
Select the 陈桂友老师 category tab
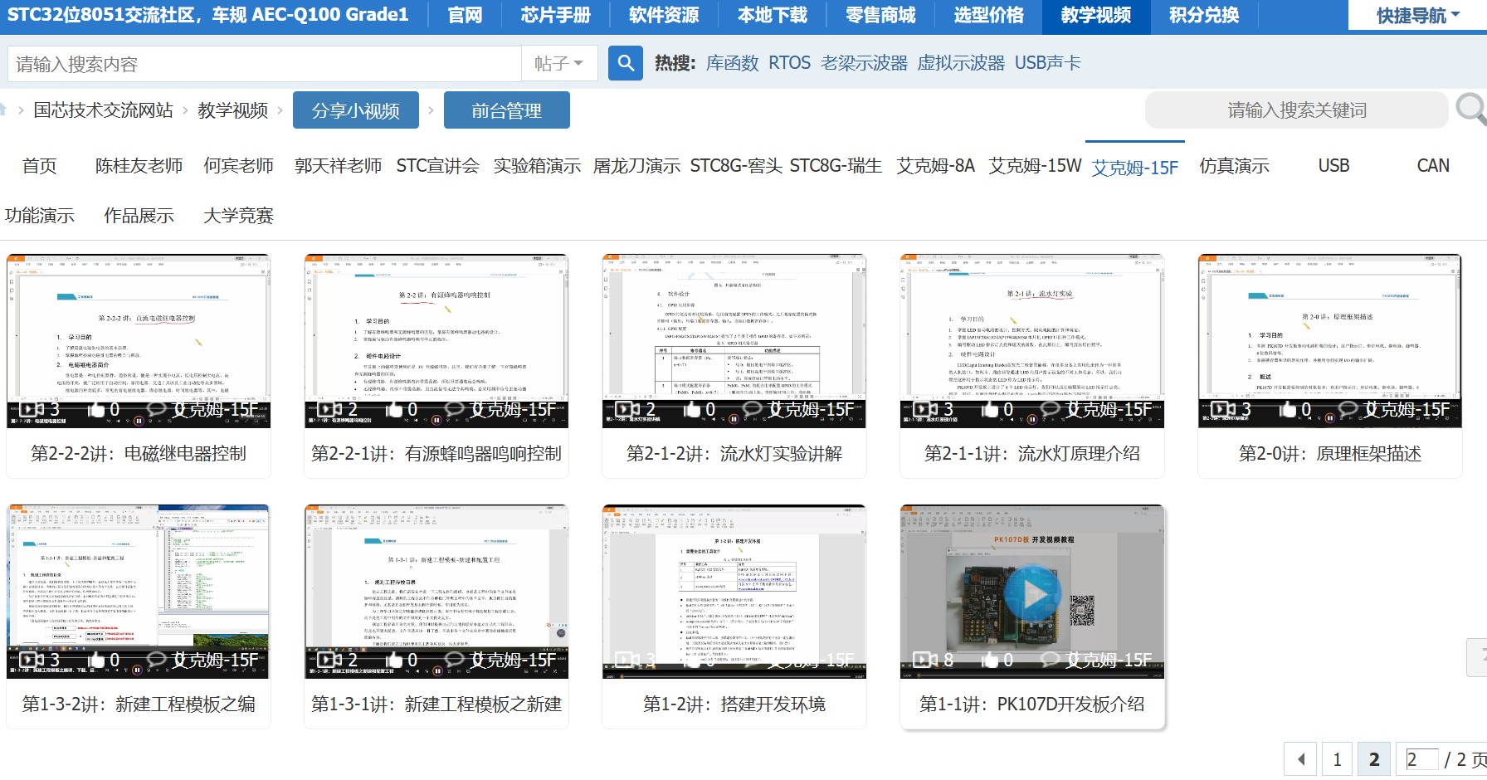click(x=139, y=166)
